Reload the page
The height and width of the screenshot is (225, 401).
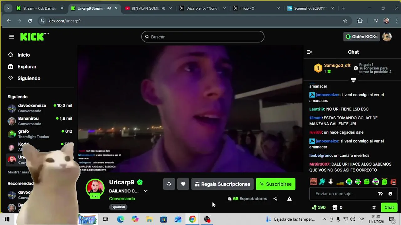point(30,21)
